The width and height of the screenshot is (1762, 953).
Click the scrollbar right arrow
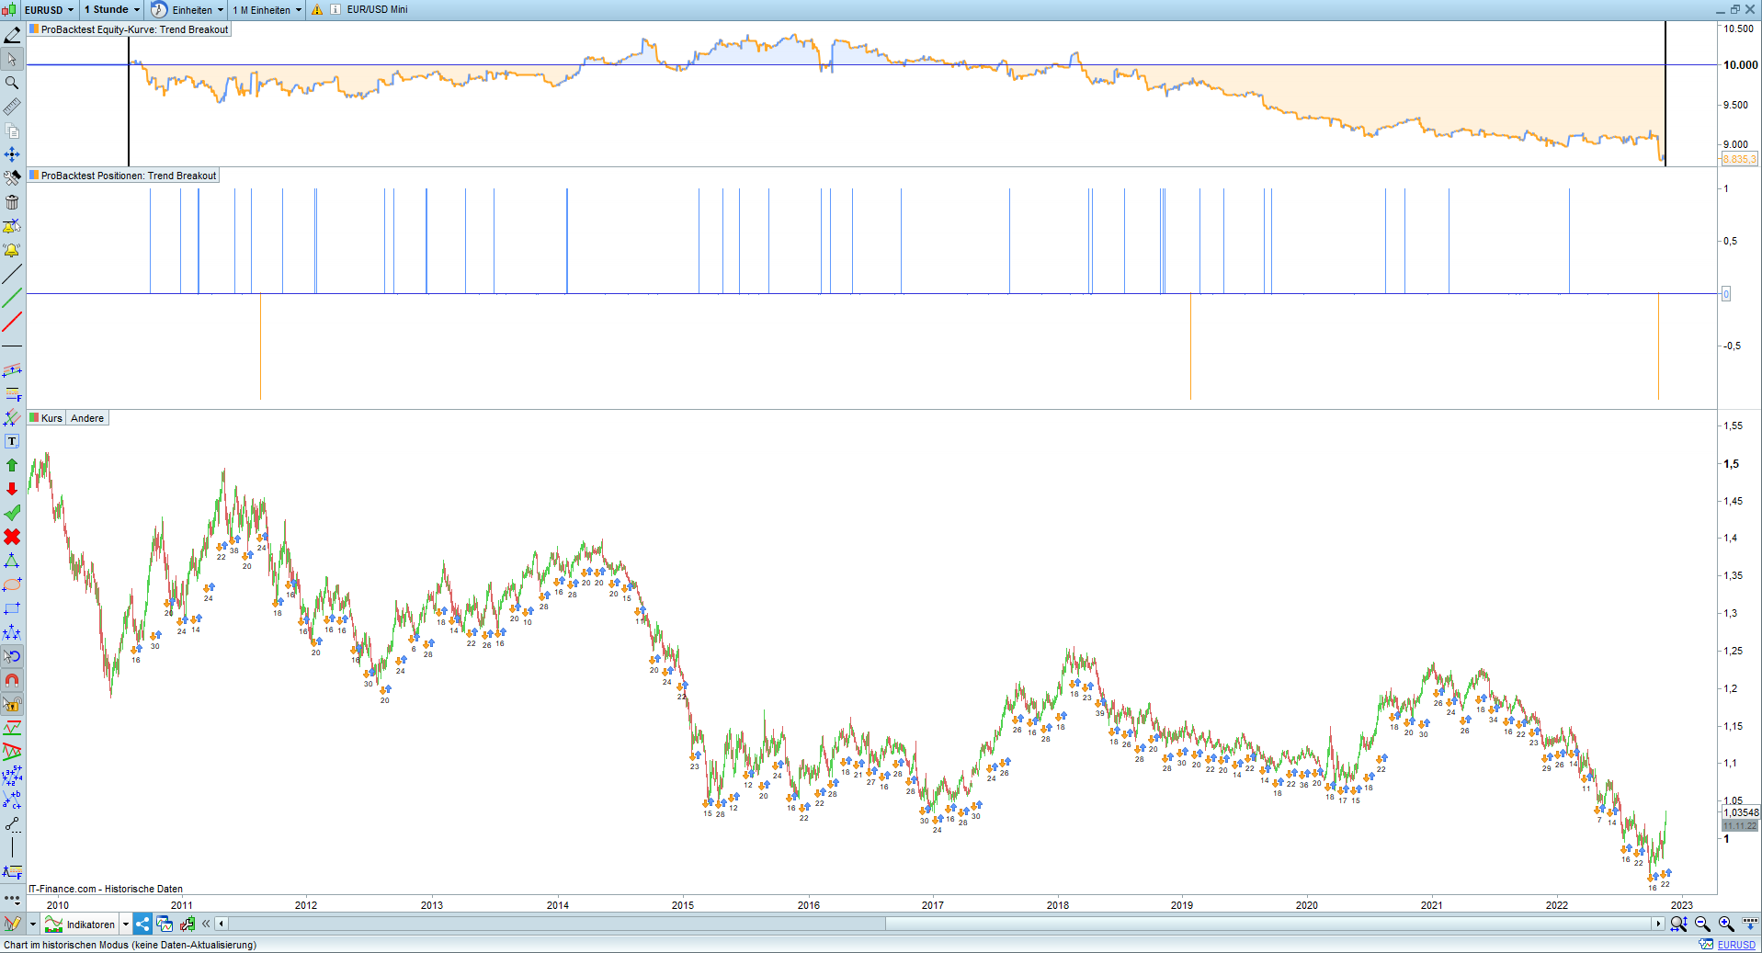pyautogui.click(x=1658, y=924)
